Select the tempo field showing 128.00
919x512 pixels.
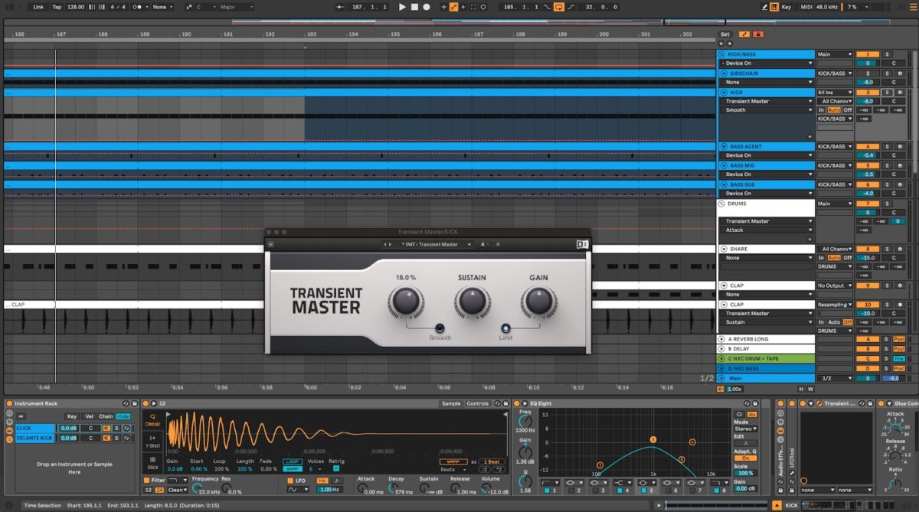76,7
